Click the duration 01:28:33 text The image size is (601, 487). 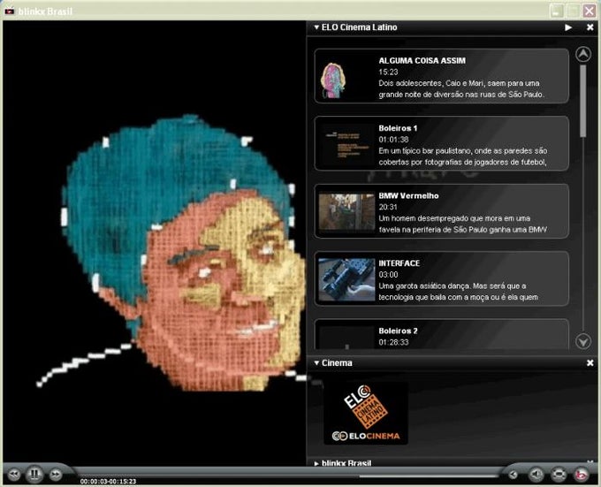click(393, 342)
